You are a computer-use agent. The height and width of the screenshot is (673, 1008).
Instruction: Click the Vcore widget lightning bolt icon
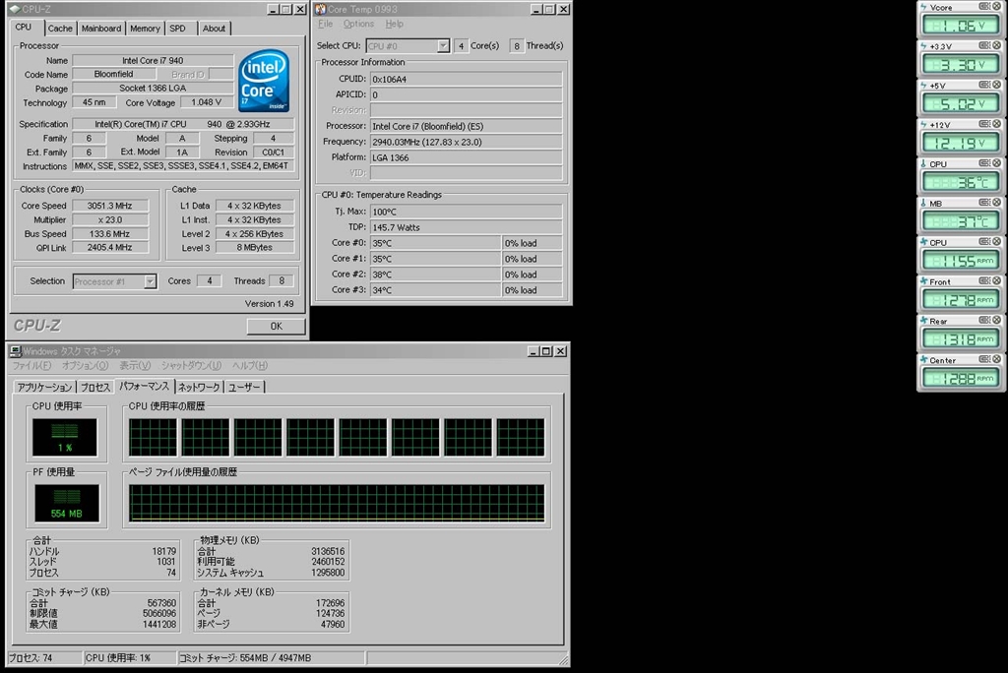point(923,7)
